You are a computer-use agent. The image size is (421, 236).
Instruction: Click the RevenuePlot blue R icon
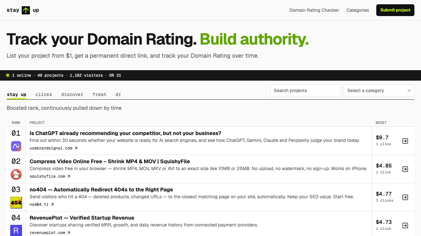(16, 230)
